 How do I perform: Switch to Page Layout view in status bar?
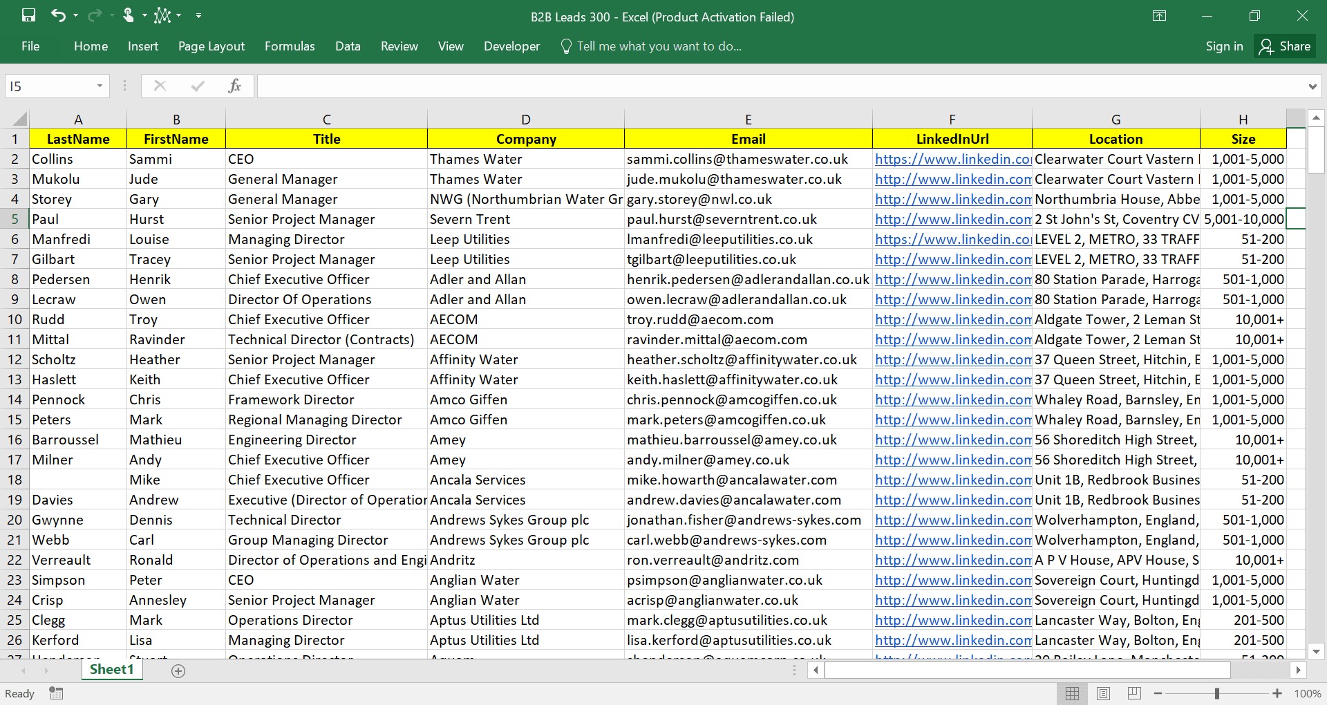1103,693
